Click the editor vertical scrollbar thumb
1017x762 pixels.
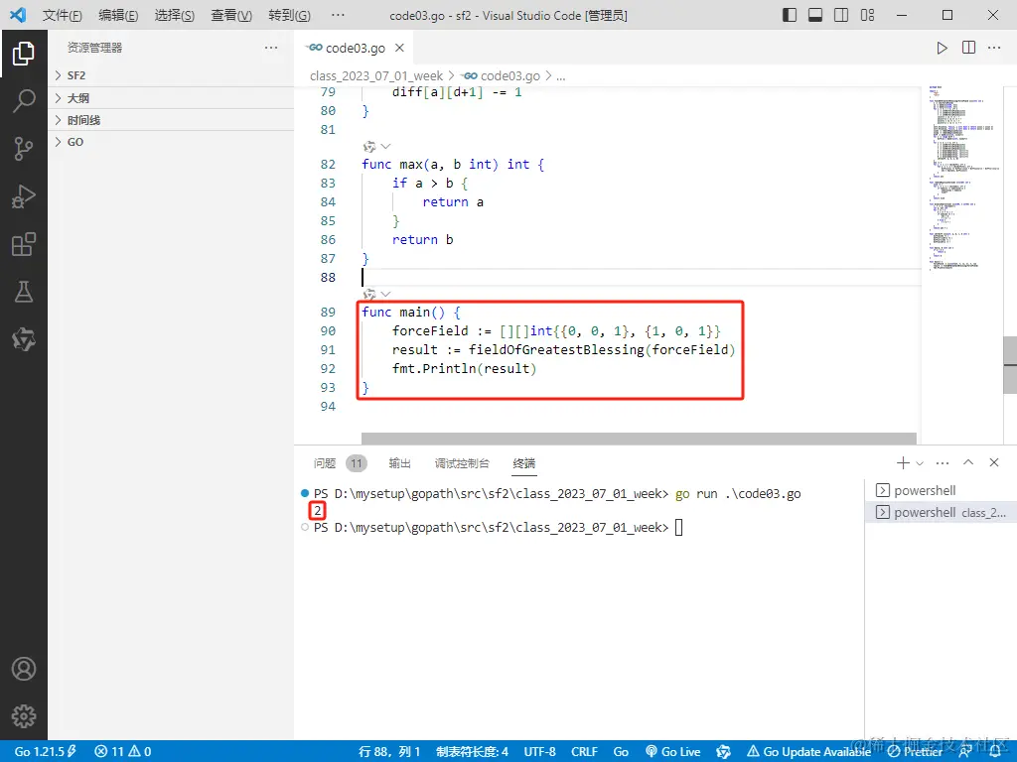1010,365
